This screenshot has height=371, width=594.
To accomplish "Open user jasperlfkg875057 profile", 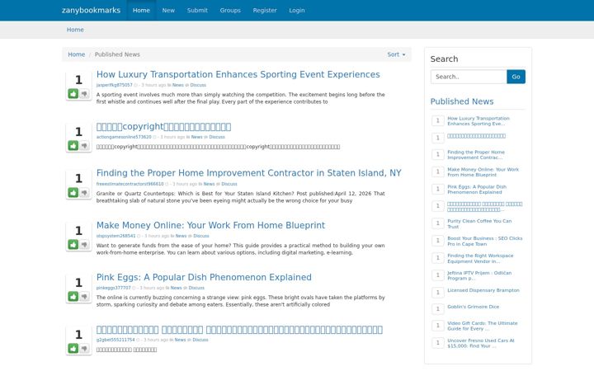I will pyautogui.click(x=115, y=85).
